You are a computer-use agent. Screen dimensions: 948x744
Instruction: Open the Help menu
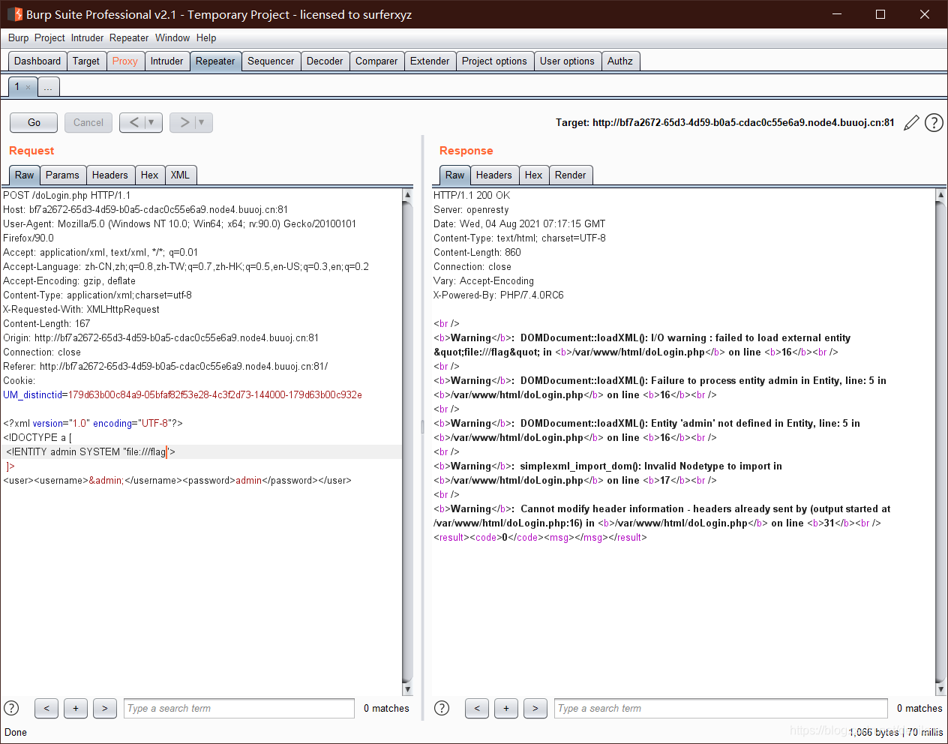click(206, 37)
